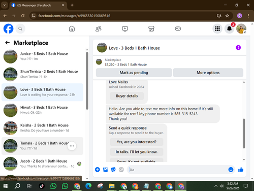Open the Chrome profile avatar
The image size is (254, 191).
pos(239,16)
